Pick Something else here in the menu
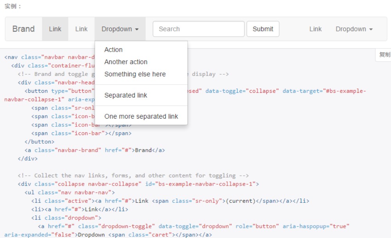 tap(135, 74)
